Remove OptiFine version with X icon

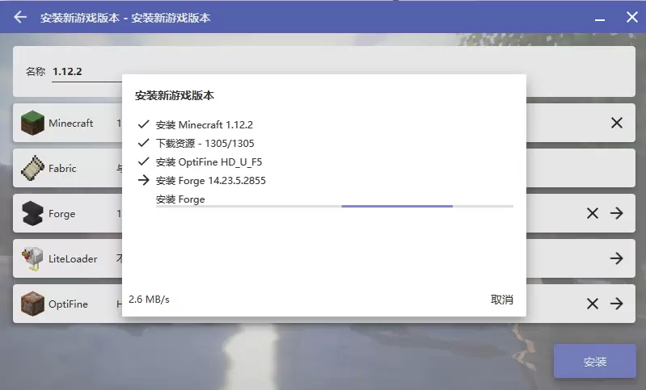(x=592, y=304)
